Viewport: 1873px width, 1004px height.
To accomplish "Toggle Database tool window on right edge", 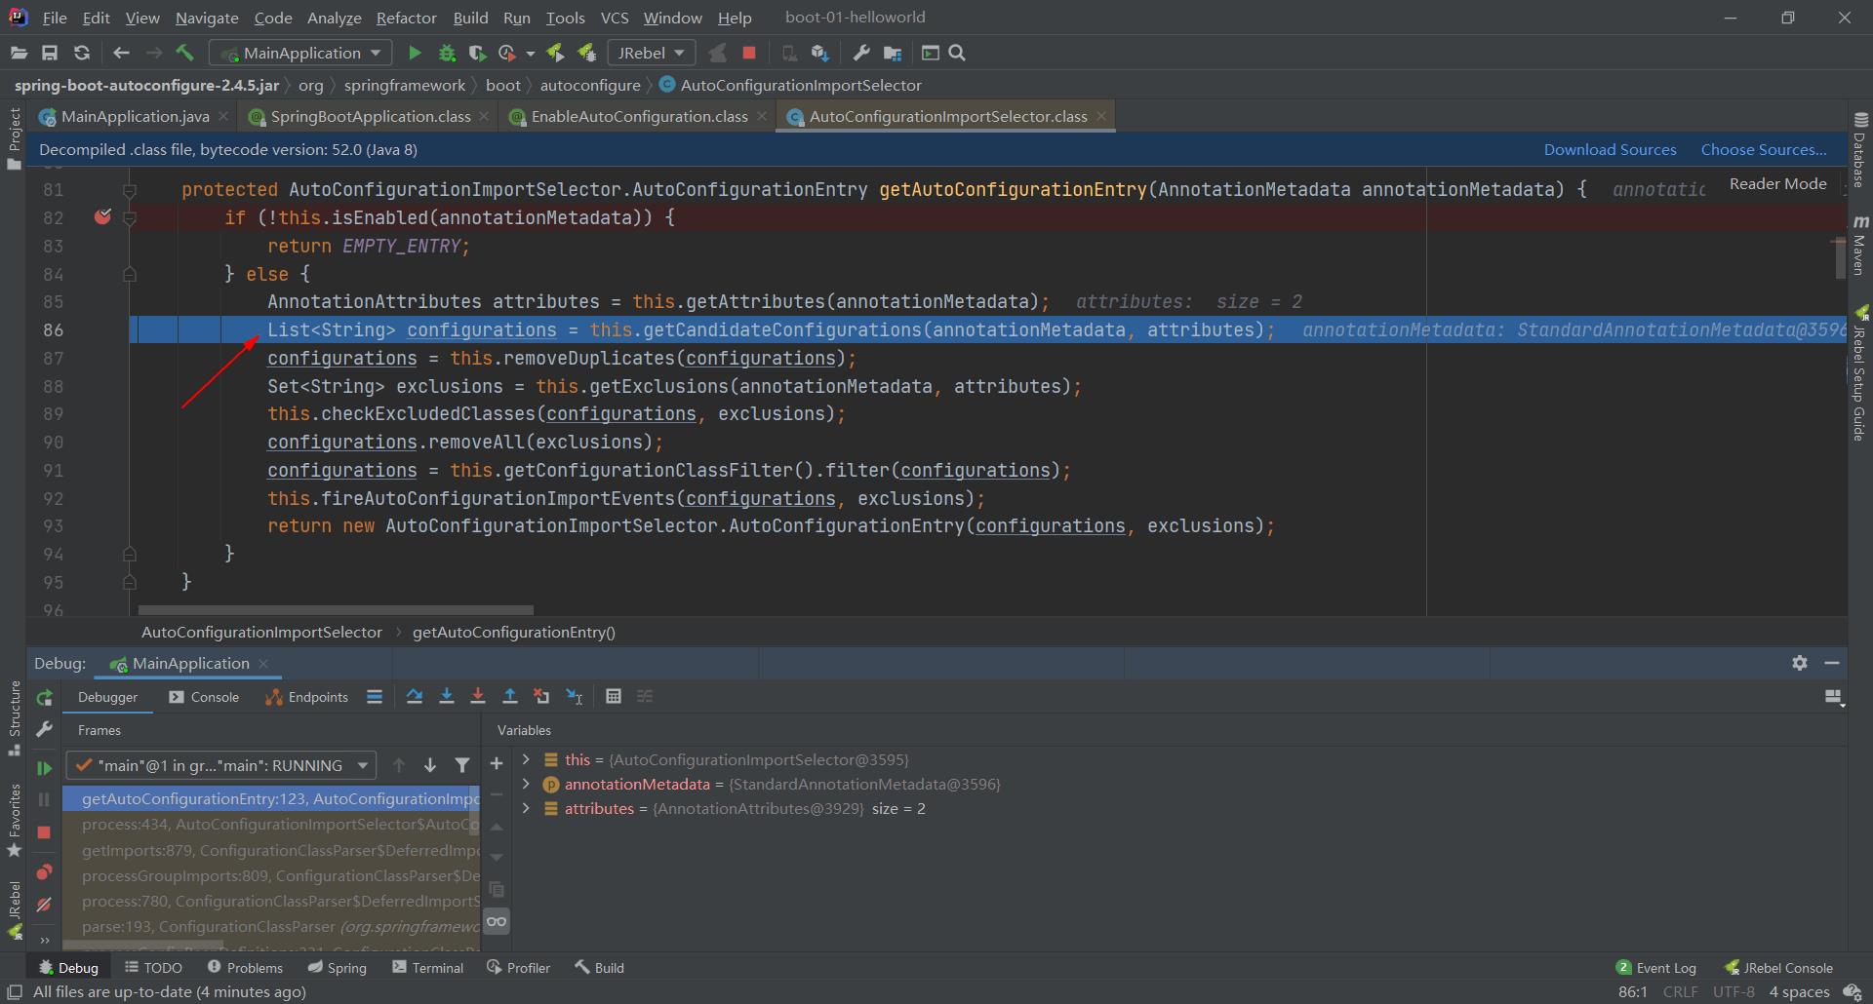I will (1860, 150).
